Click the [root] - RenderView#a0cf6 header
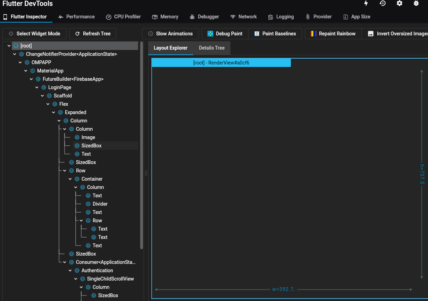Screen dimensions: 428x301 221,63
